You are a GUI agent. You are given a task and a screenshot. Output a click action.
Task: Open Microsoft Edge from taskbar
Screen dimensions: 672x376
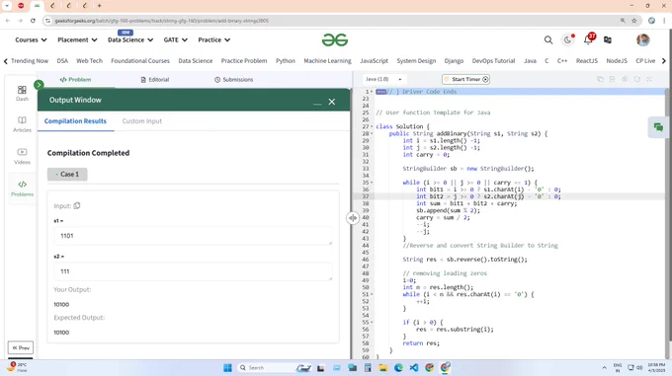pos(398,368)
